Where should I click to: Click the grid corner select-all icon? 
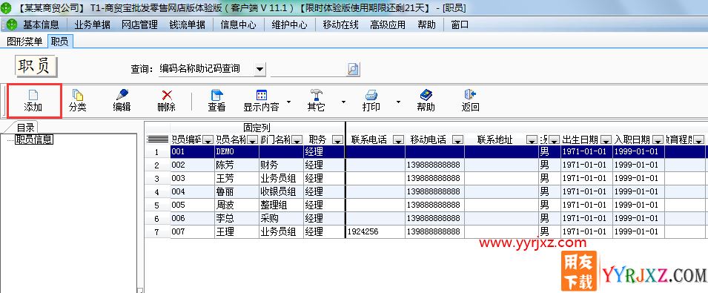point(158,139)
